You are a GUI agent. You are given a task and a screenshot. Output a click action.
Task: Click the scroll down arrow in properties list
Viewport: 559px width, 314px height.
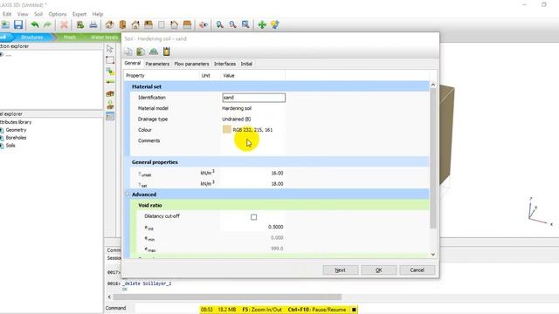(x=433, y=254)
